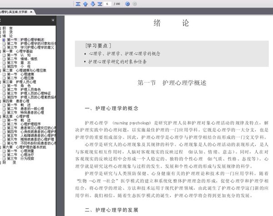
Task: Open chapter bookmark 第五章 心理护理
Action: 16,116
